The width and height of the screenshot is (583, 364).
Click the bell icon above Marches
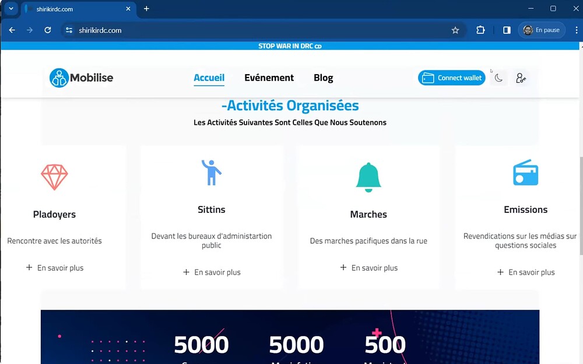[368, 177]
